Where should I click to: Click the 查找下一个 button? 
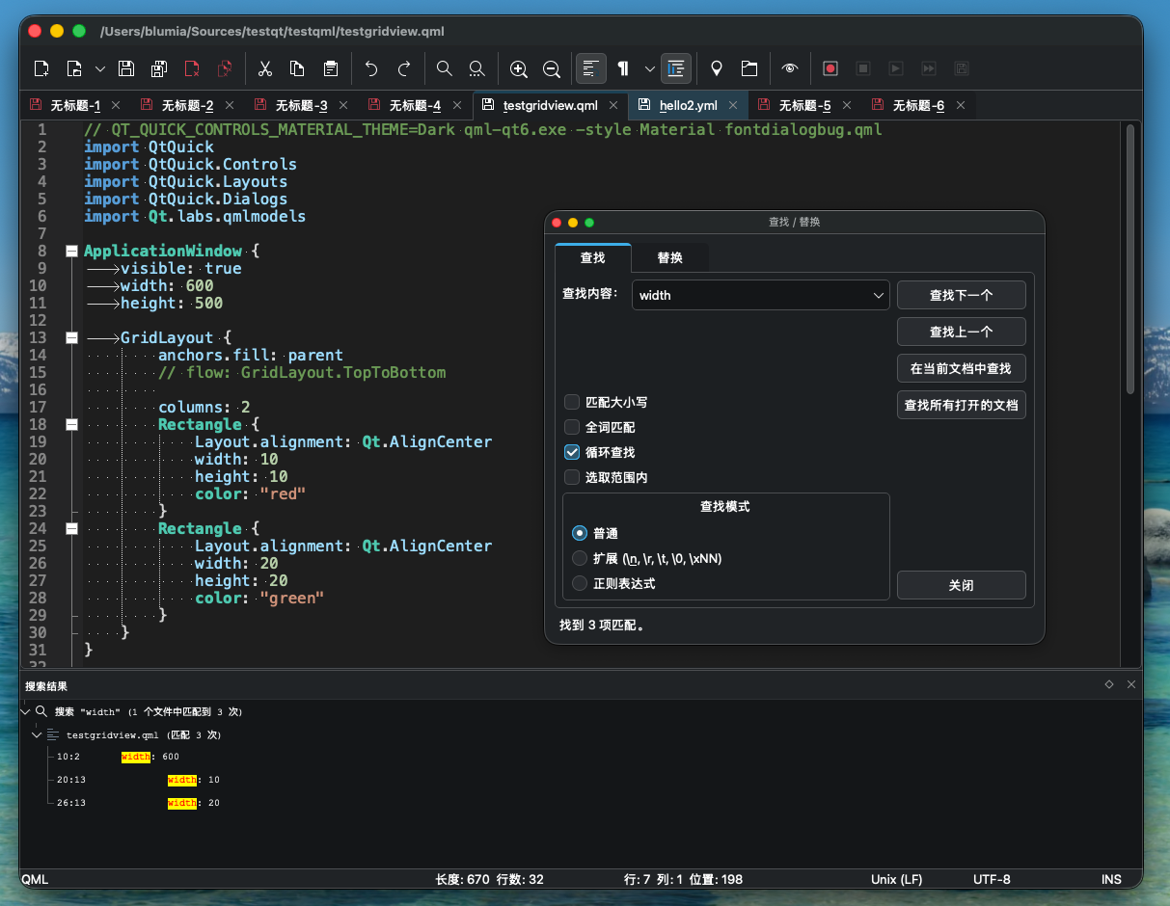pos(962,295)
